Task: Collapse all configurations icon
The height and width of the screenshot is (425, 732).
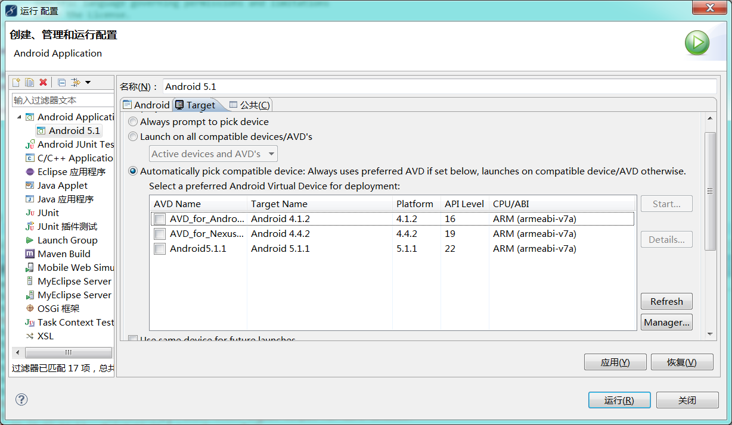Action: [61, 82]
